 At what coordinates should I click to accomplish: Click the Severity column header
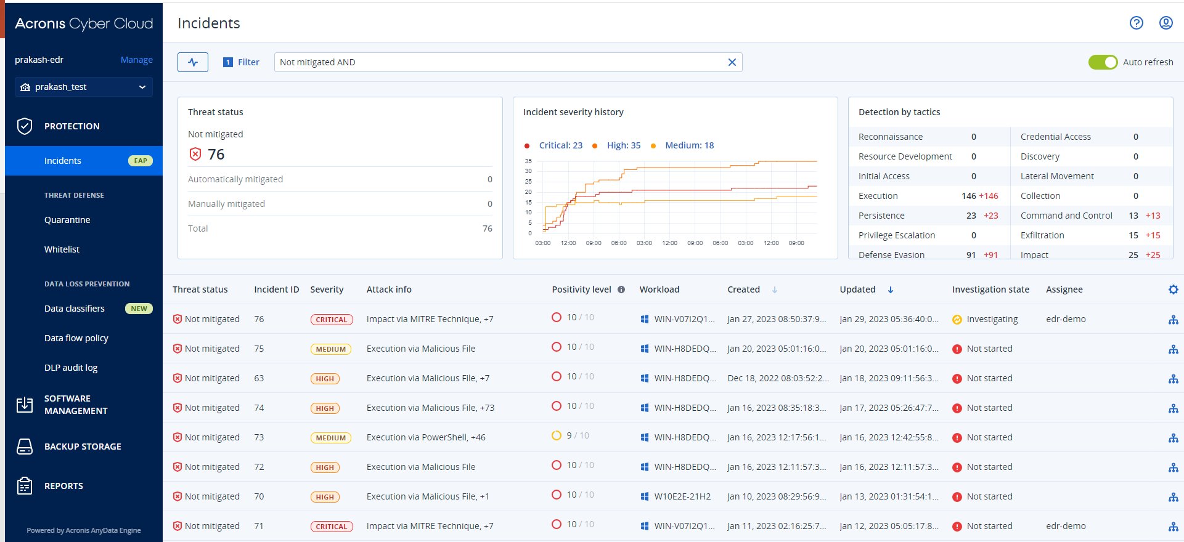click(327, 289)
